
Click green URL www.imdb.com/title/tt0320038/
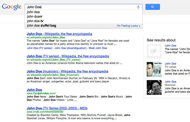point(45,112)
